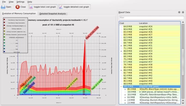Select Evolution of Memory Consumption tab
186x106 pixels.
coord(19,14)
